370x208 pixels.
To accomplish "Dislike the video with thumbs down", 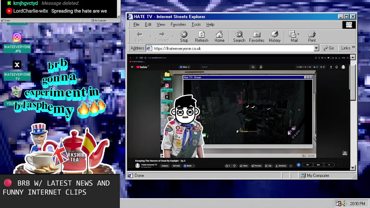I will (234, 166).
